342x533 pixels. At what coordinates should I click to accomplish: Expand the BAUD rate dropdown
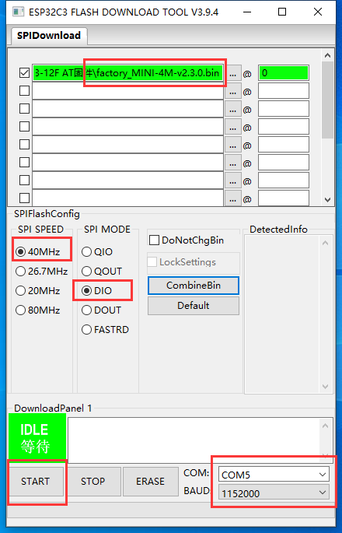pyautogui.click(x=274, y=493)
